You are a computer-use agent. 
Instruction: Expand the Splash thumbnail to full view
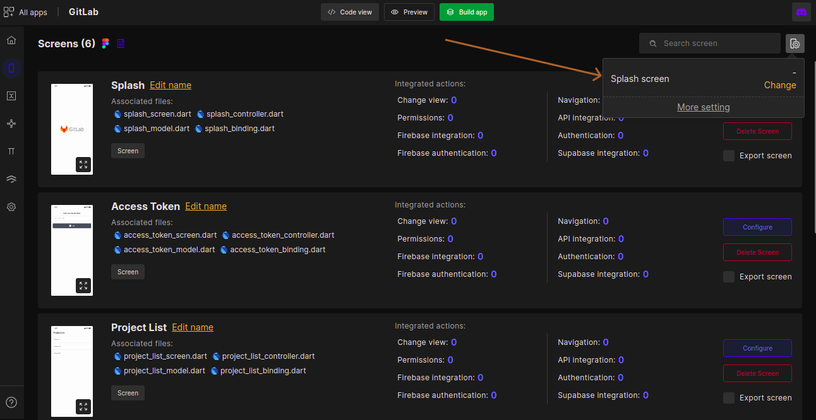click(83, 164)
